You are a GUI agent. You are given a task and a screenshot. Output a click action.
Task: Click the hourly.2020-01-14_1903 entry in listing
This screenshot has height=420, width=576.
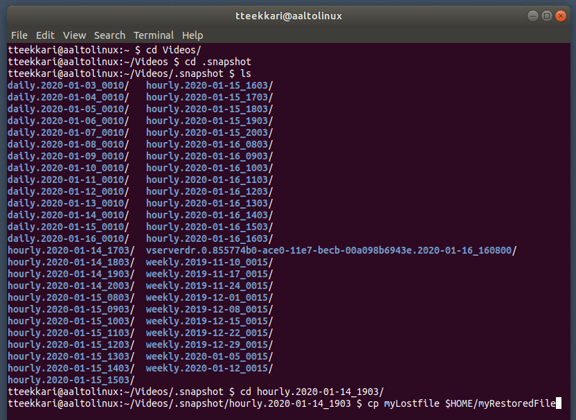[71, 274]
